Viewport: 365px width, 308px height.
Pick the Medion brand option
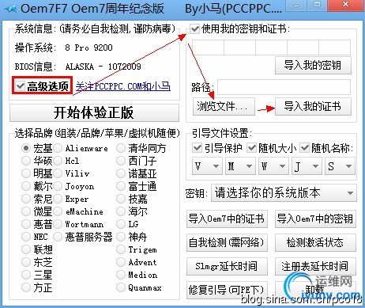pos(121,275)
